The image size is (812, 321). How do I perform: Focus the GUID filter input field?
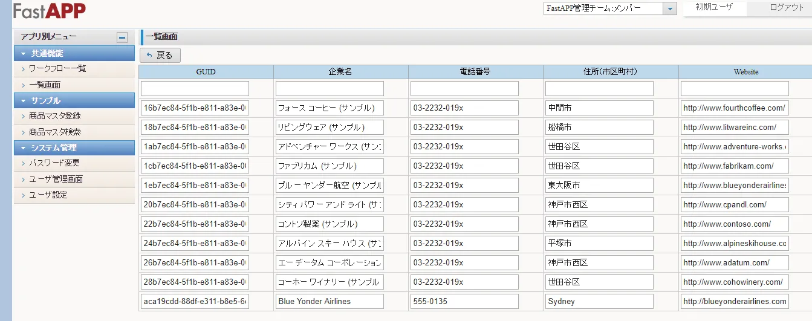click(195, 89)
